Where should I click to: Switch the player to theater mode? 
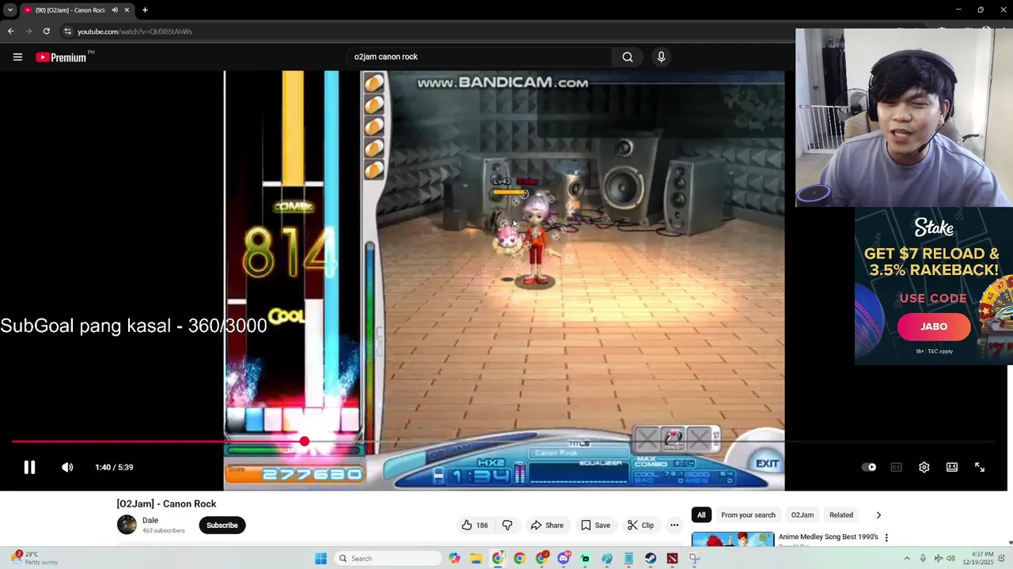(x=952, y=467)
